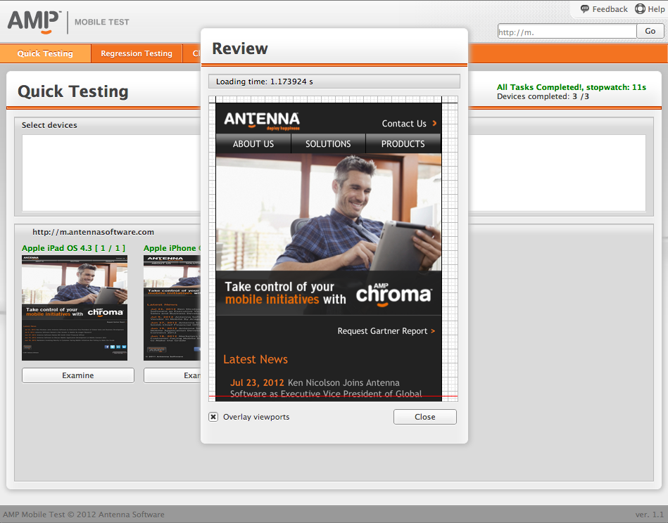This screenshot has width=668, height=523.
Task: Click the Loading time text bar
Action: [334, 82]
